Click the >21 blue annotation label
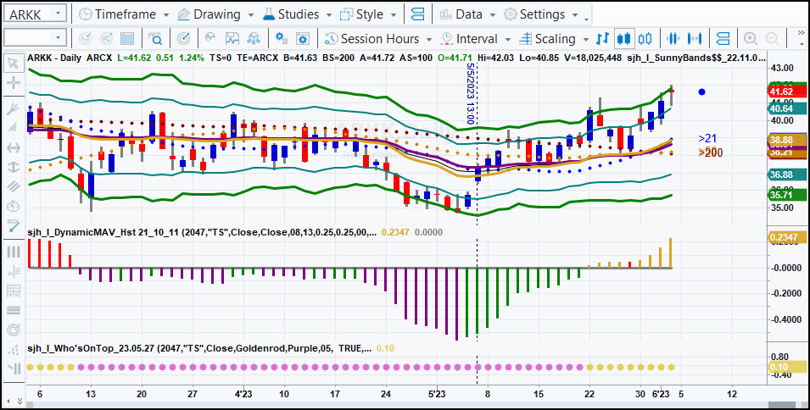Image resolution: width=810 pixels, height=410 pixels. pyautogui.click(x=707, y=138)
